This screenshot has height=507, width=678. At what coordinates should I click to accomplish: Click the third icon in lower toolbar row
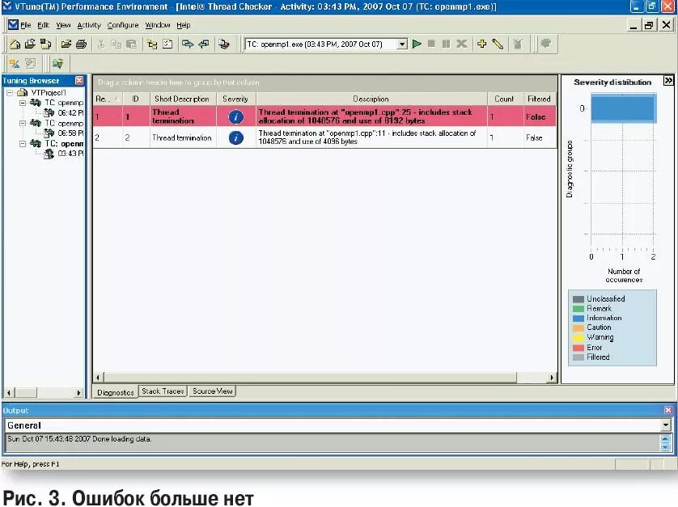coord(57,64)
